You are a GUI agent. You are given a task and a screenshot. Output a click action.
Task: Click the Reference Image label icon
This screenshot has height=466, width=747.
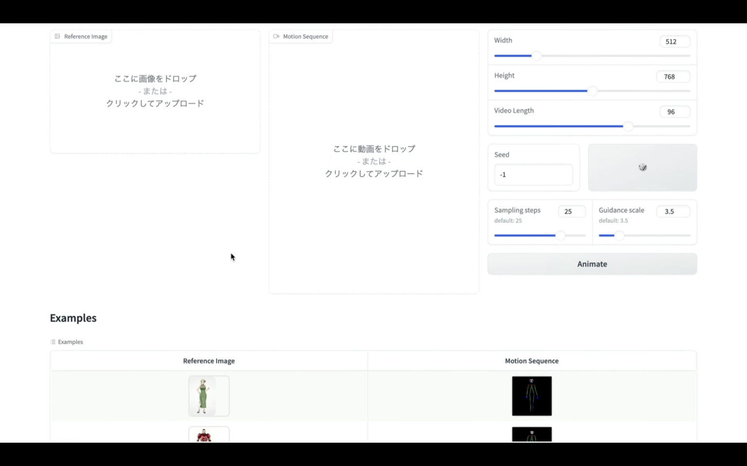(x=57, y=36)
